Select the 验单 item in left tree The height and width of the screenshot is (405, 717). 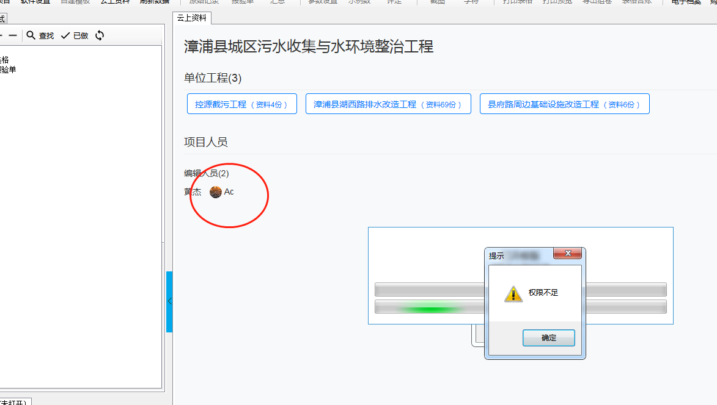pos(7,70)
